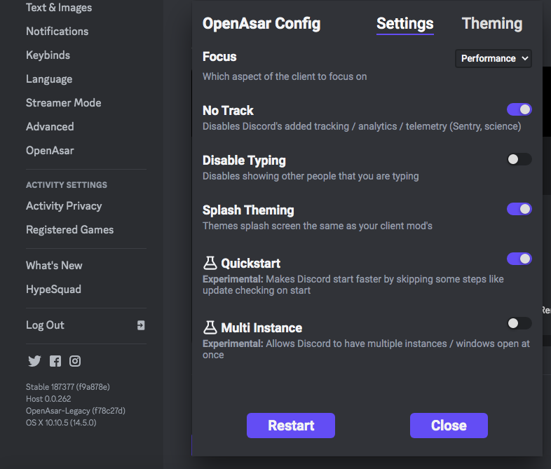The image size is (551, 469).
Task: Click 'Which aspect of the client' description
Action: coord(285,76)
